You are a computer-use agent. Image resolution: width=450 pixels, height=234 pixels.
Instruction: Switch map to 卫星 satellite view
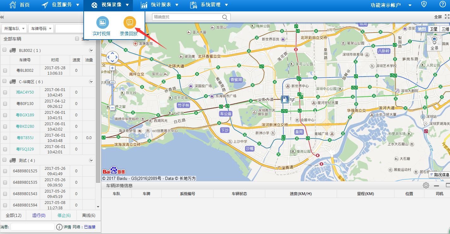click(434, 29)
